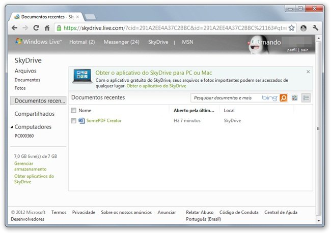Click the page scrollbar down arrow
The height and width of the screenshot is (234, 331).
point(319,221)
